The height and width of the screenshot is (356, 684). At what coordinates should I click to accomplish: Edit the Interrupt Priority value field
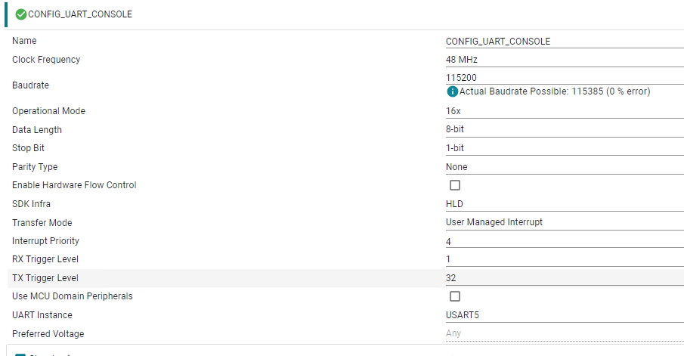[x=565, y=241]
